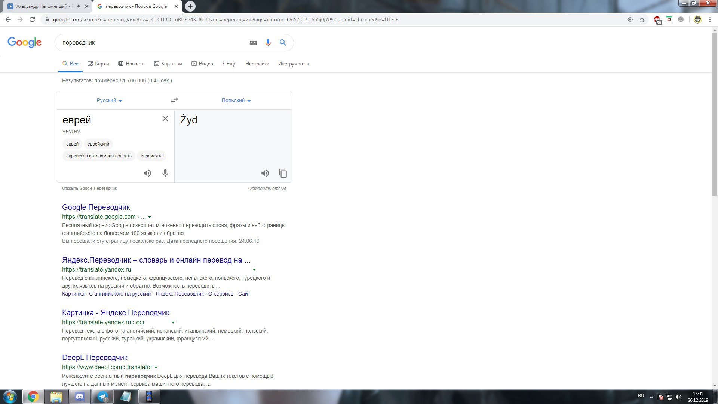
Task: Bookmark this page with the star
Action: [x=642, y=19]
